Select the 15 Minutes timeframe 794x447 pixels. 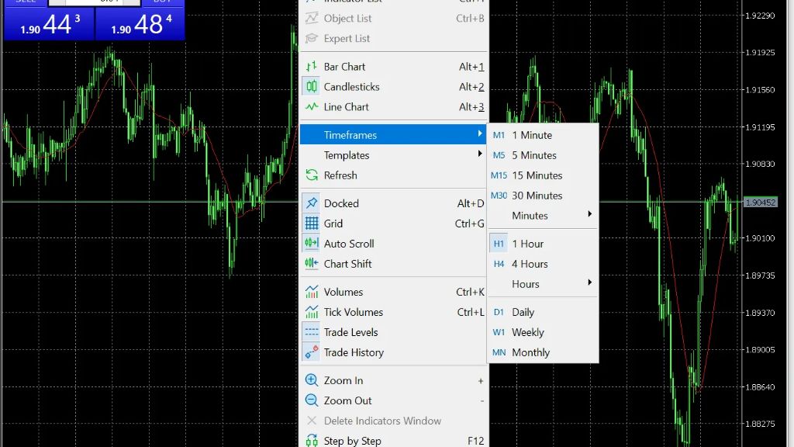(x=537, y=175)
